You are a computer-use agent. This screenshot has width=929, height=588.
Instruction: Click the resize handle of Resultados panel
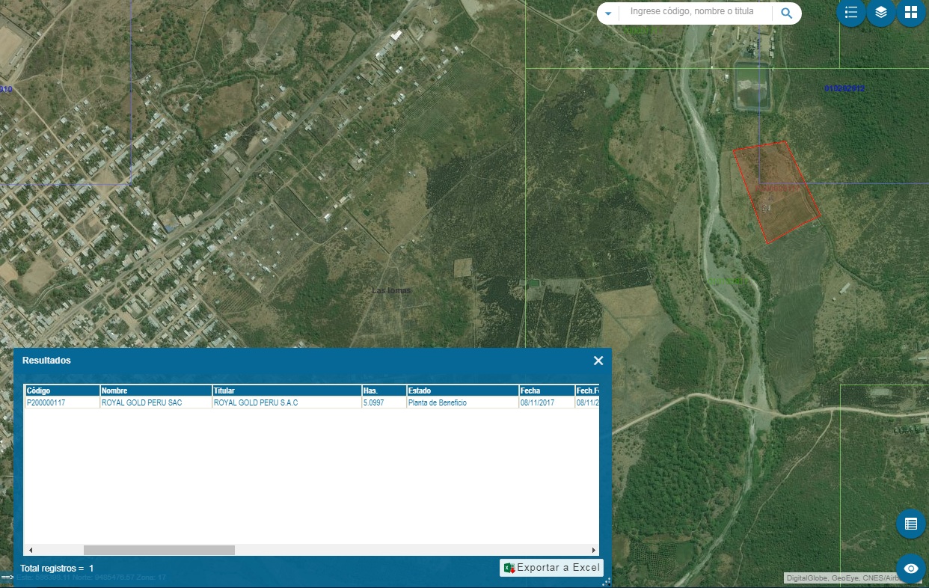(x=607, y=582)
